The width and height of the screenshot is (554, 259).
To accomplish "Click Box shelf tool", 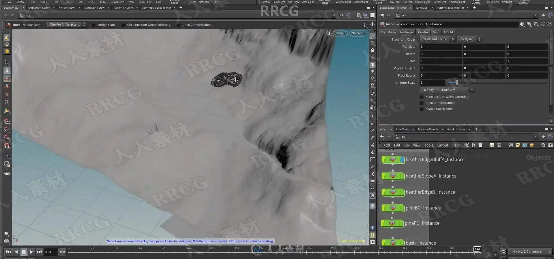I will click(x=9, y=2).
